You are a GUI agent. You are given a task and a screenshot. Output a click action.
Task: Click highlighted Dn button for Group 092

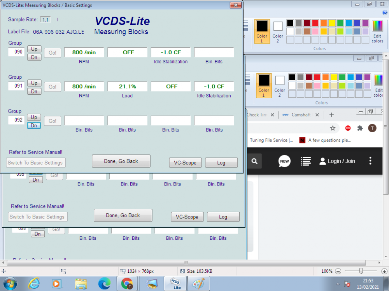(34, 125)
